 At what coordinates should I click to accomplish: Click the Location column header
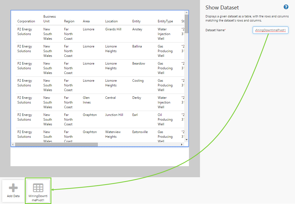pos(111,21)
